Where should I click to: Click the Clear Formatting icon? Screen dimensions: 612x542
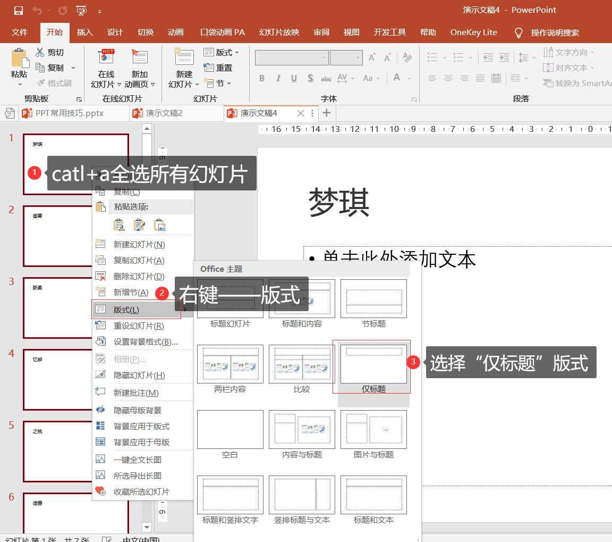407,57
